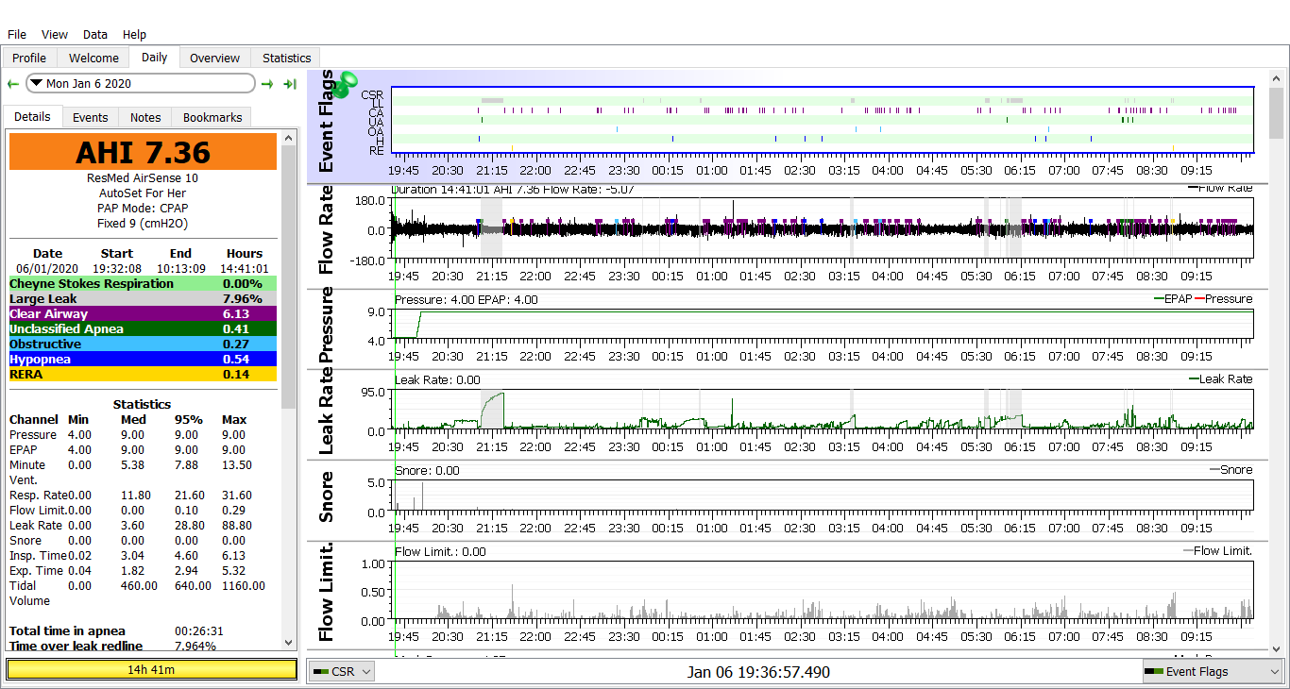Go to previous day with left arrow
Viewport: 1290px width, 689px height.
[13, 84]
